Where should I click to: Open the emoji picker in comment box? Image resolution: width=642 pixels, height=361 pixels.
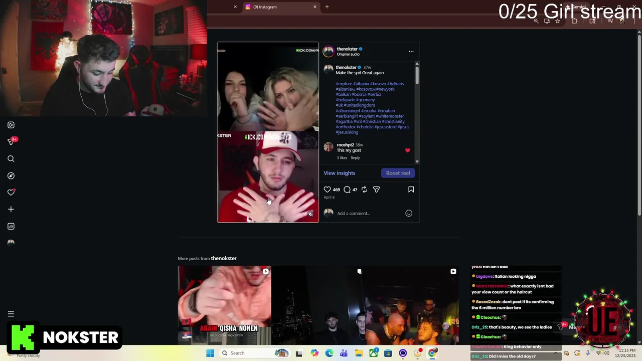click(x=409, y=214)
